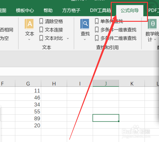Expand the 文本对比 dropdown arrow
The width and height of the screenshot is (159, 142).
[68, 38]
